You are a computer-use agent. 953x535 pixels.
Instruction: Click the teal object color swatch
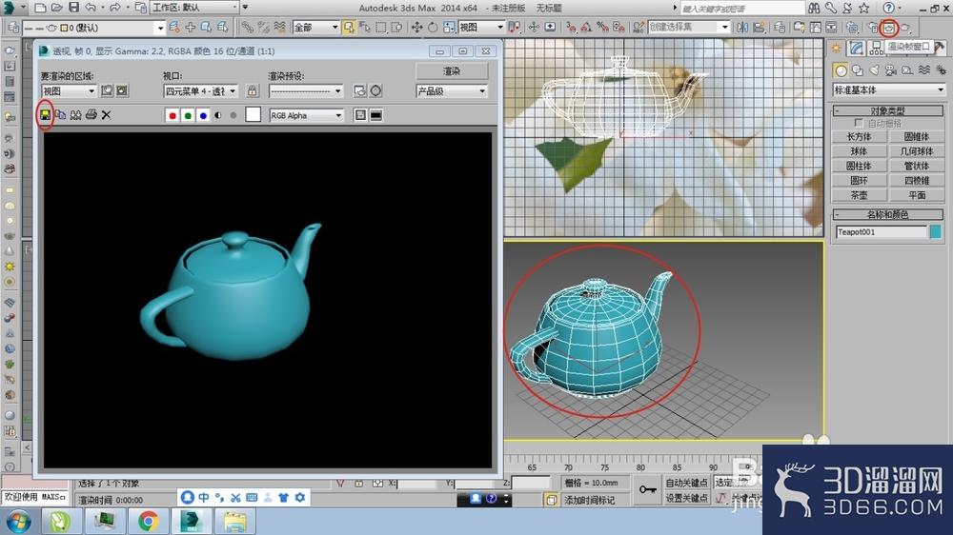tap(936, 232)
